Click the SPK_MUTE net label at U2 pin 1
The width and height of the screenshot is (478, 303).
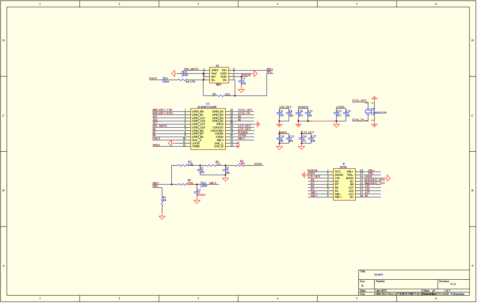(x=191, y=69)
